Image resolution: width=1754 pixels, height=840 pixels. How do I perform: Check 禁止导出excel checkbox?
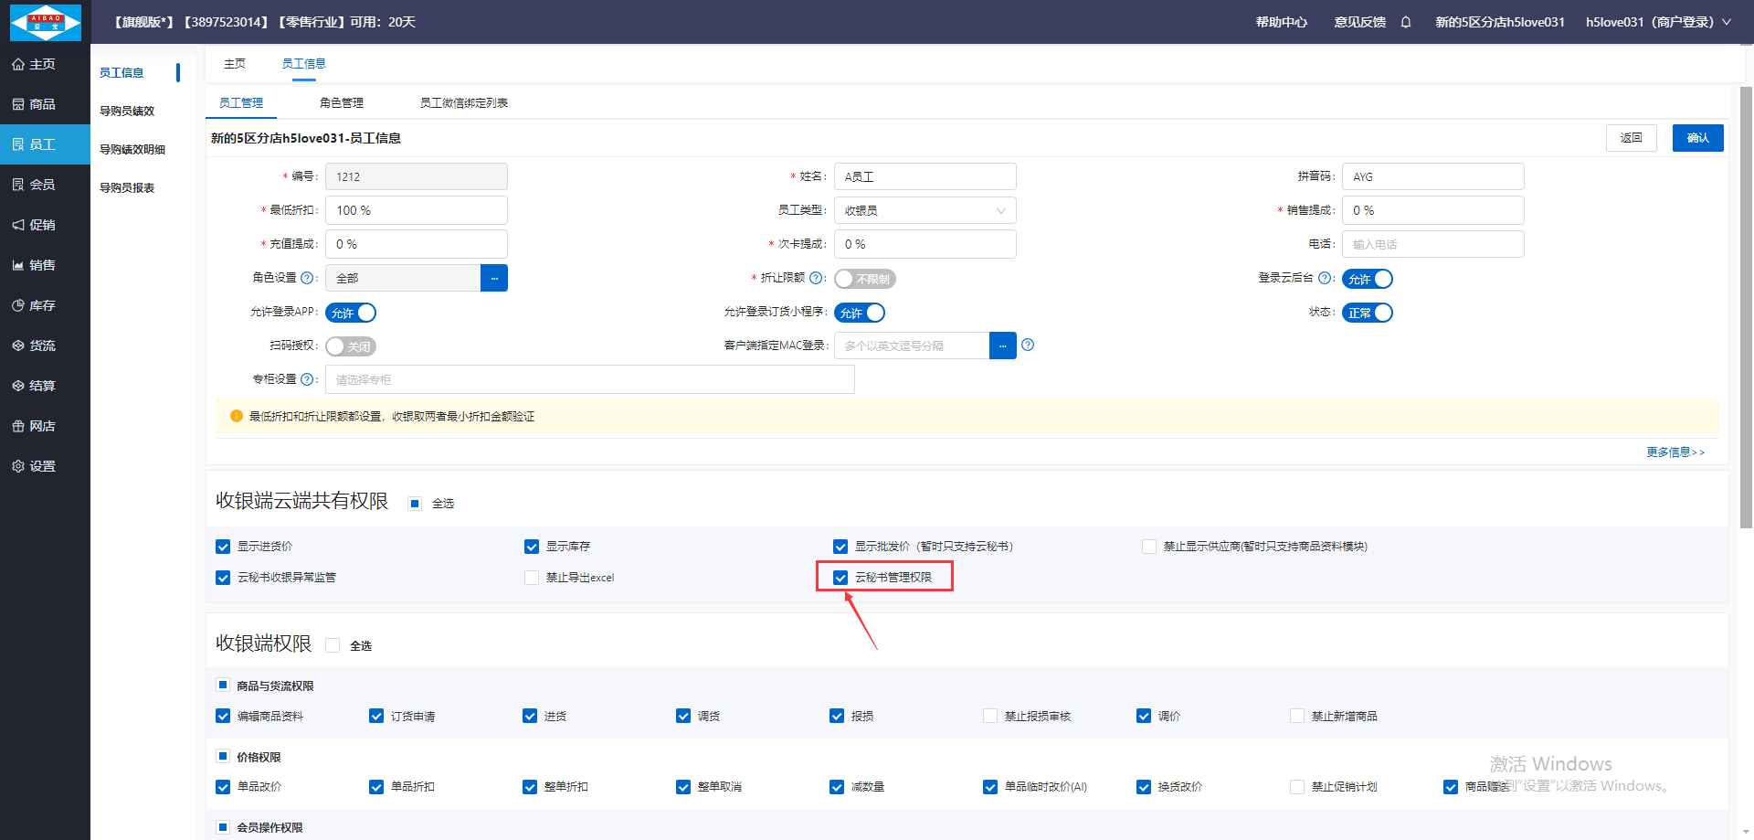(532, 578)
